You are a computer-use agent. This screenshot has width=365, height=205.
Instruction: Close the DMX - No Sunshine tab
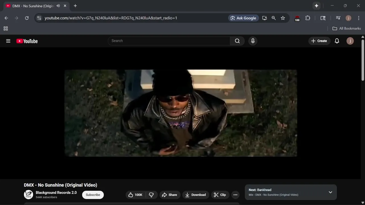pyautogui.click(x=65, y=6)
